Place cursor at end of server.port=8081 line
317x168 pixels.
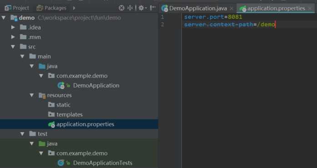(242, 17)
